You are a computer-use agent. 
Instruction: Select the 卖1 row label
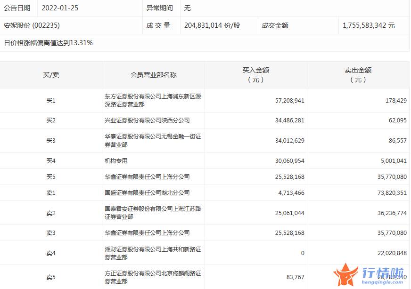51,193
